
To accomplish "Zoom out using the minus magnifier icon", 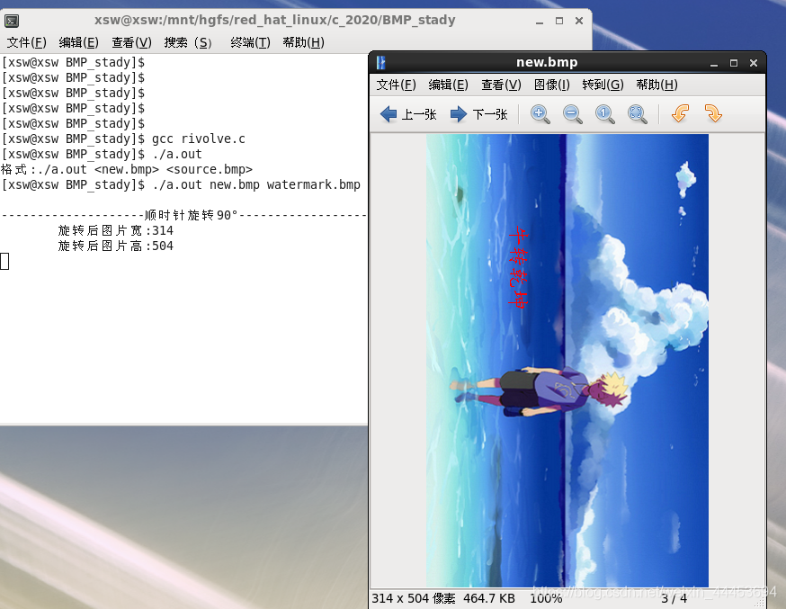I will tap(573, 114).
